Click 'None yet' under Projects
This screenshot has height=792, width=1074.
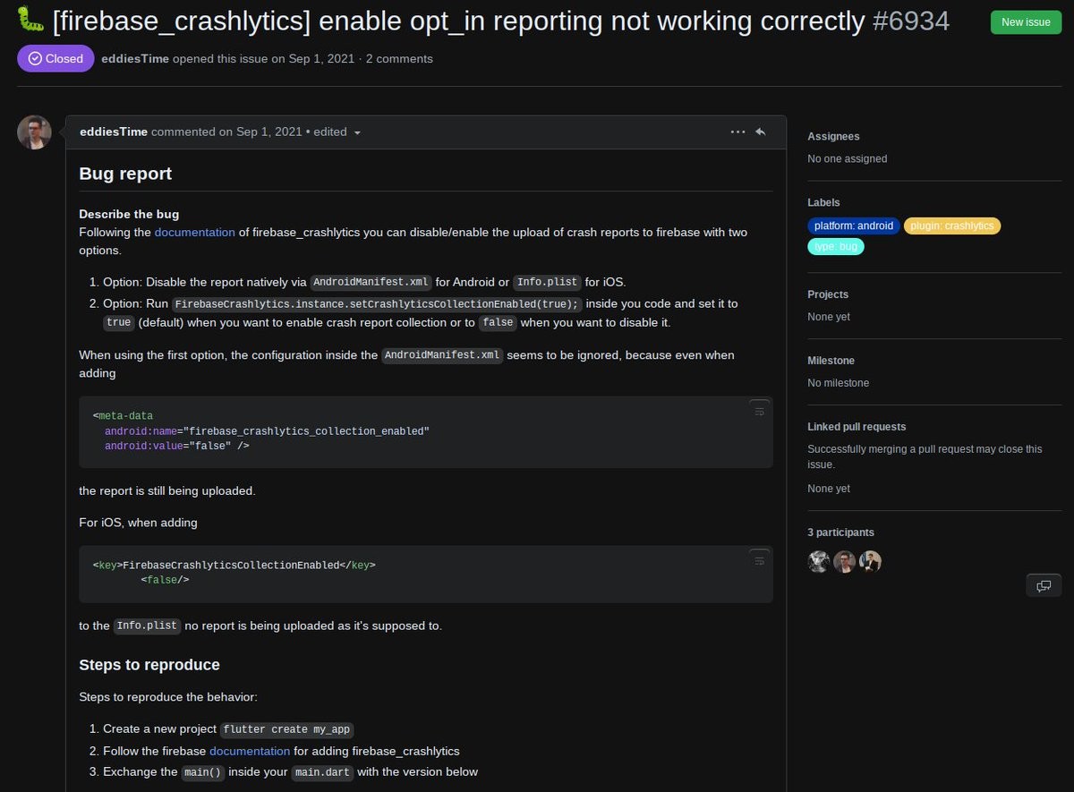pyautogui.click(x=829, y=317)
